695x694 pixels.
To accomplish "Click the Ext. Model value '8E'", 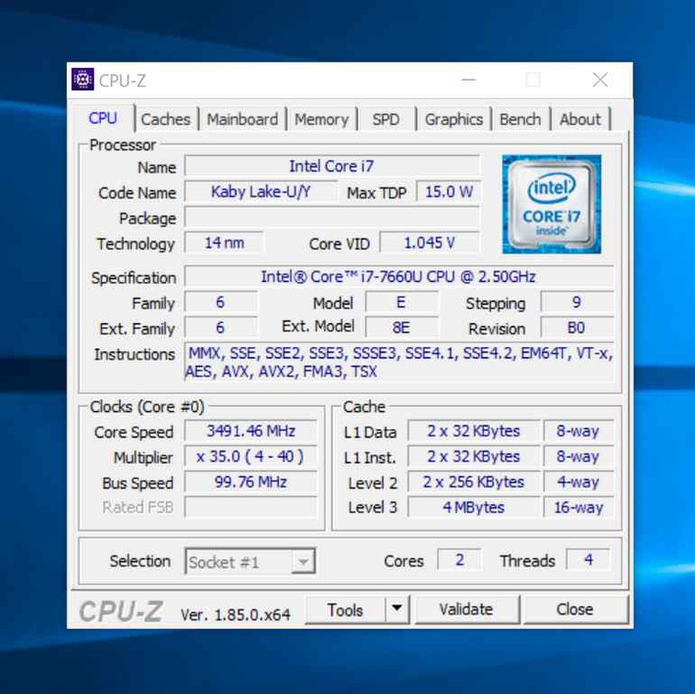I will coord(401,328).
